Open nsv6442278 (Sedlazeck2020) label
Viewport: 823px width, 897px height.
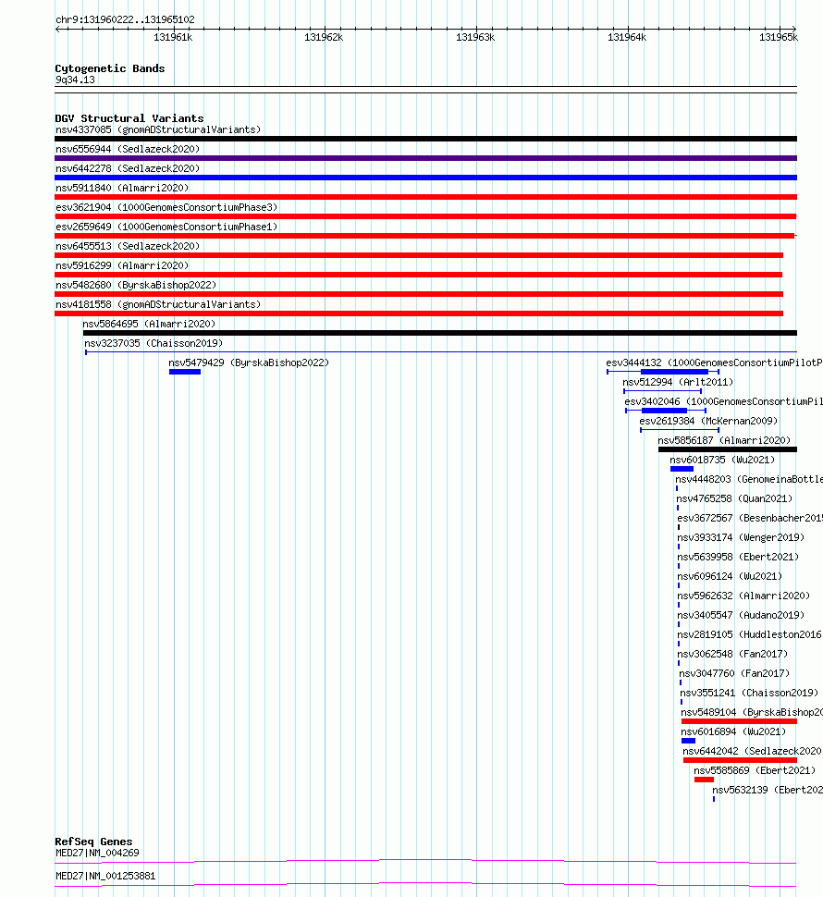[128, 168]
